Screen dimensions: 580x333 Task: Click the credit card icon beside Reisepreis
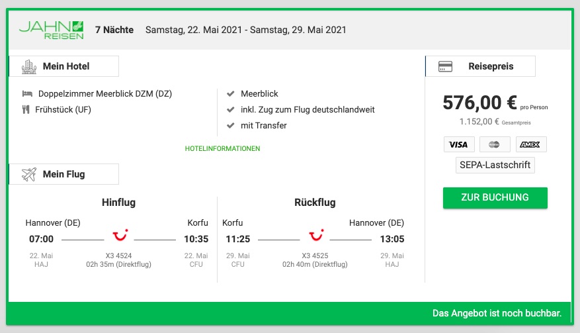(445, 67)
